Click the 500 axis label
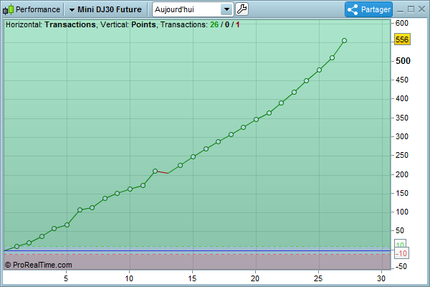 403,61
